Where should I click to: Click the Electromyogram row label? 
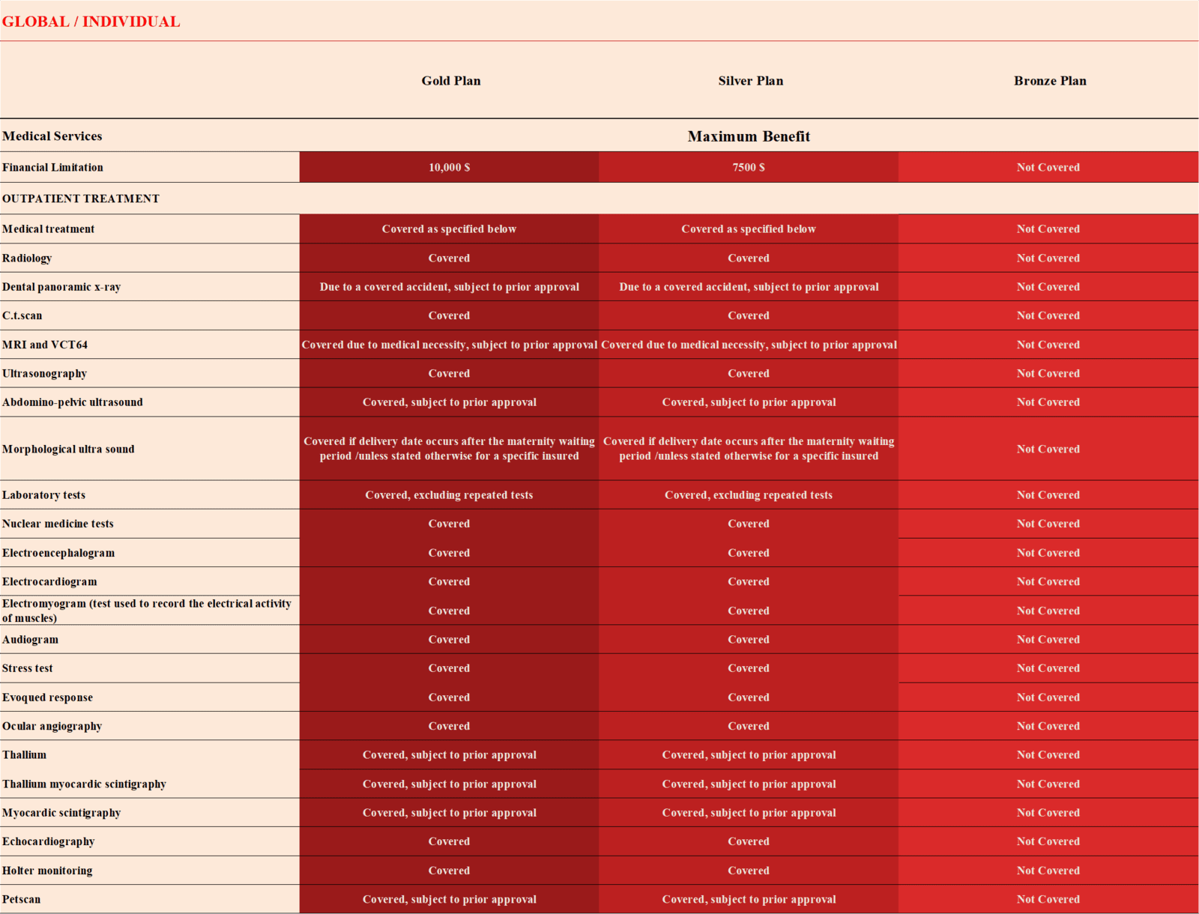(146, 611)
